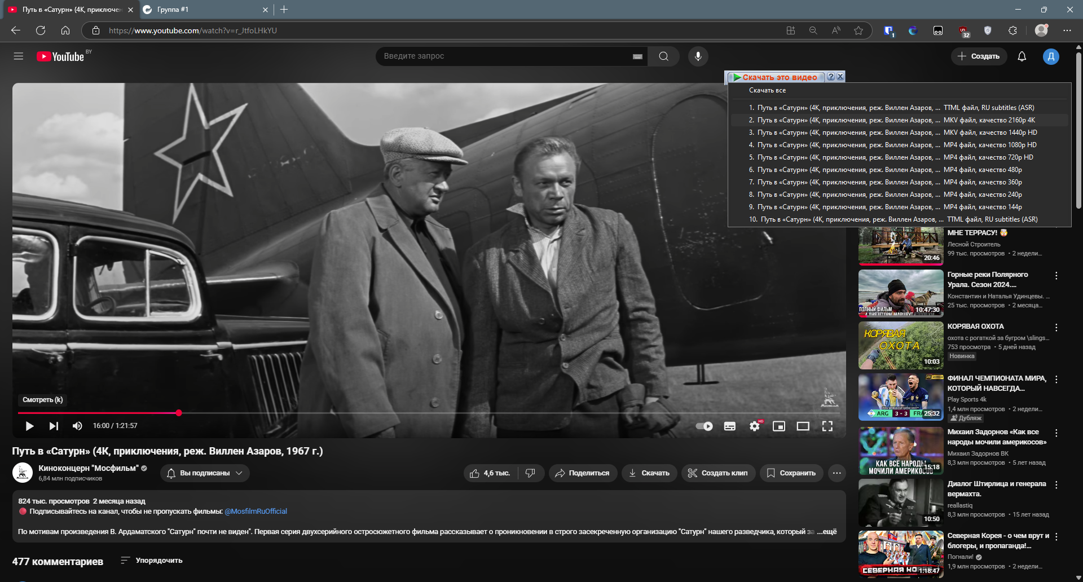Mute the video volume
Viewport: 1083px width, 582px height.
78,426
